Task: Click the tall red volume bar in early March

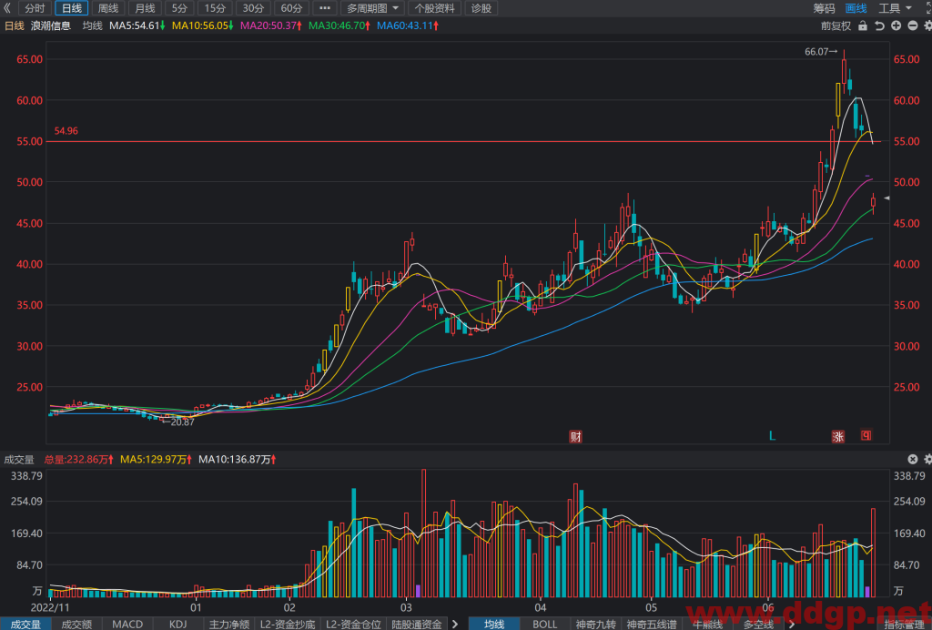Action: (424, 533)
